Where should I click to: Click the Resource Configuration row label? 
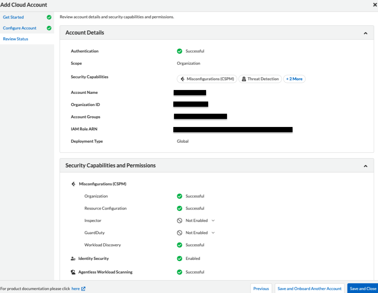tap(105, 208)
